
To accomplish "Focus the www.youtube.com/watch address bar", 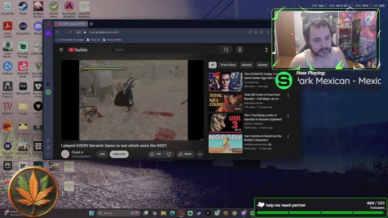I will (x=104, y=32).
